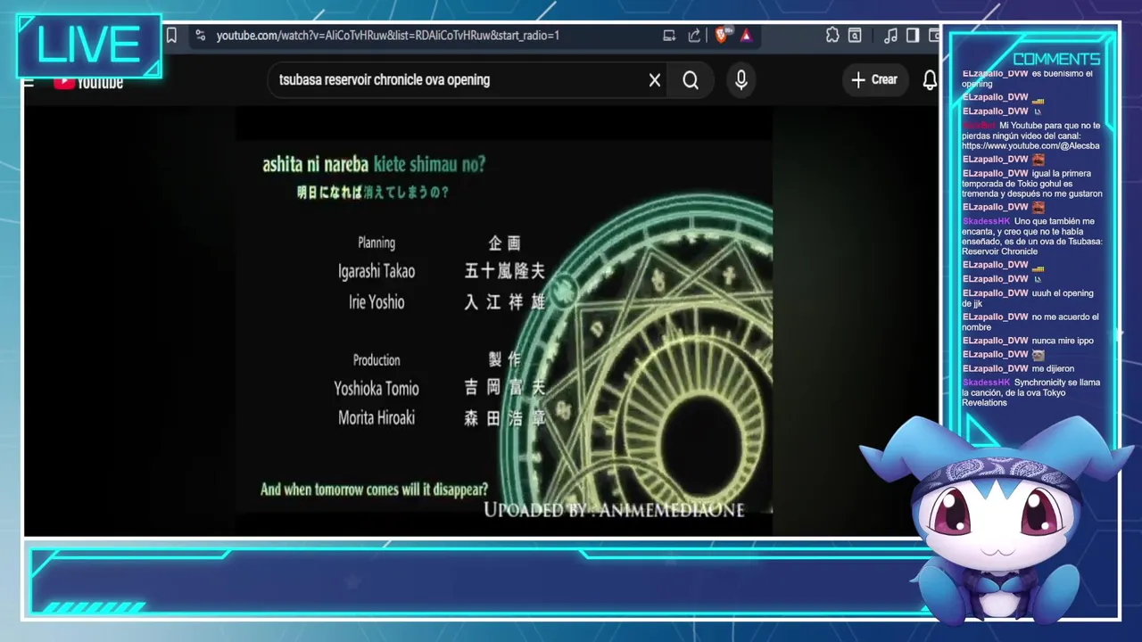The image size is (1142, 642).
Task: Click comment 'no me acuerdo el nombre'
Action: tap(1030, 322)
